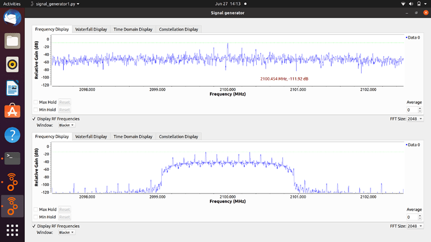Click Reset beside bottom Max Hold

point(64,210)
